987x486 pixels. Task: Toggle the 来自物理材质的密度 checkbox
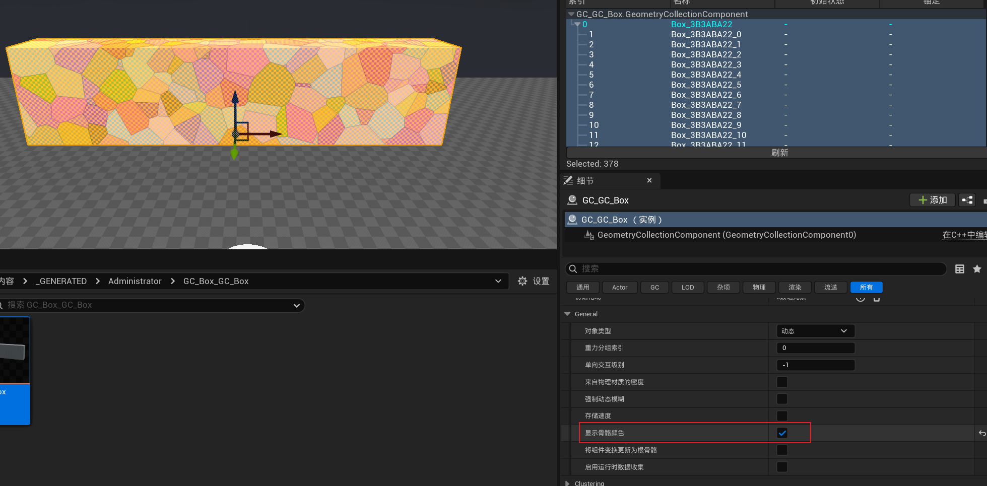click(x=782, y=382)
